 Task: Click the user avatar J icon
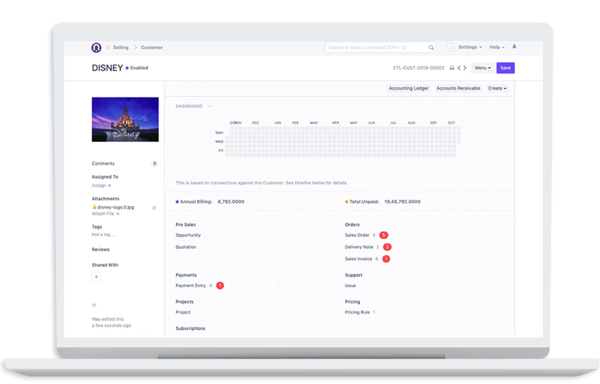tap(451, 47)
